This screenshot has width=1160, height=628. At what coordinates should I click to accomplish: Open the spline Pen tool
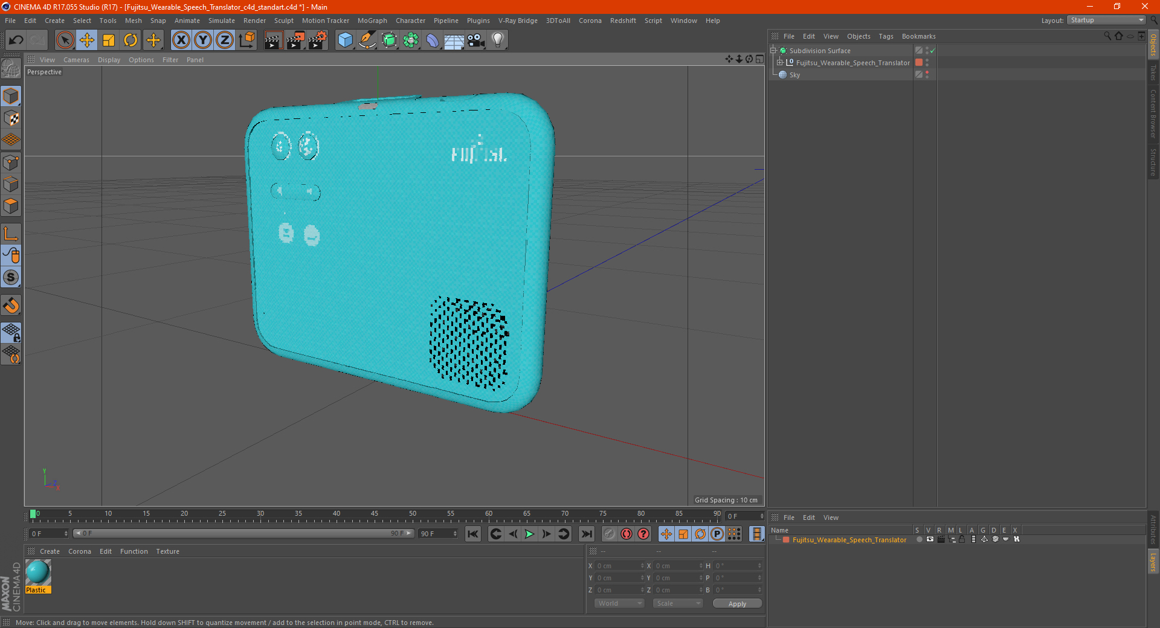pos(367,40)
